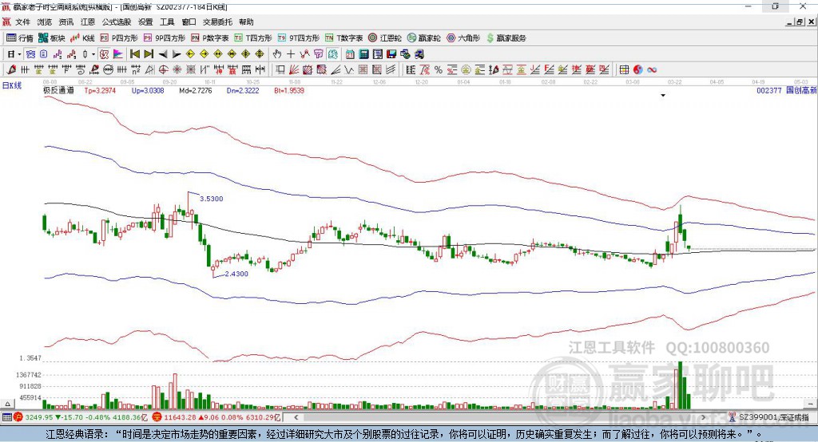Click the stock code 002377
This screenshot has height=442, width=818.
coord(769,90)
